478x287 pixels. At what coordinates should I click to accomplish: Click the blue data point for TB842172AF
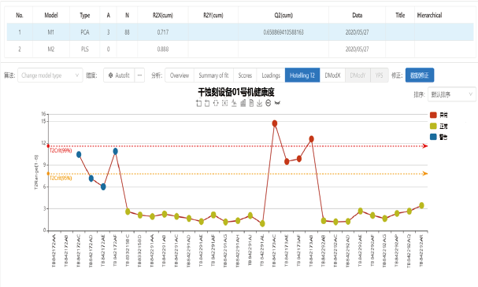(115, 151)
